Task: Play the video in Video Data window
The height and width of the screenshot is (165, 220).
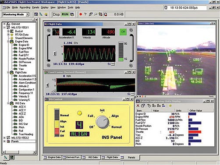Action: pos(138,96)
